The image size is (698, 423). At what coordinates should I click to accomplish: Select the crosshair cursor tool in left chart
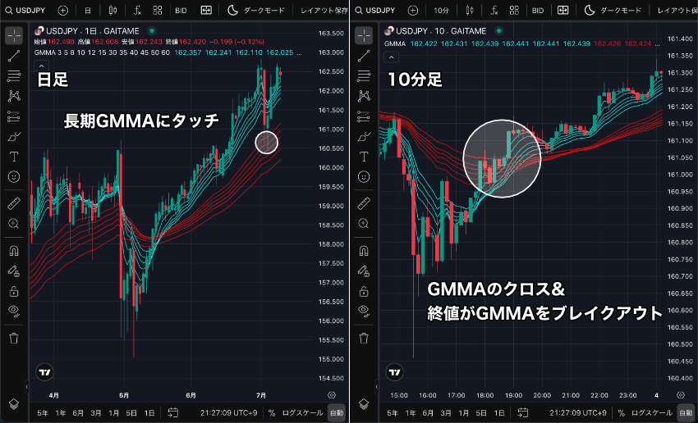coord(14,35)
